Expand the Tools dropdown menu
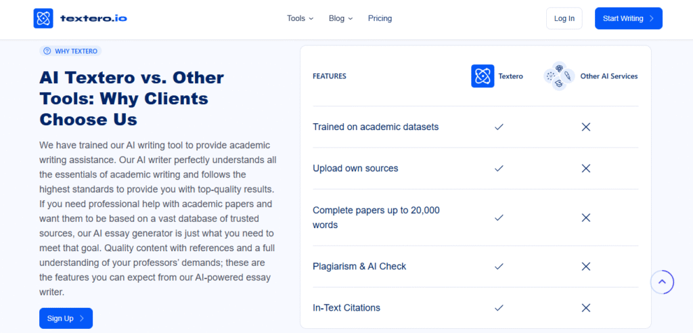693x333 pixels. tap(300, 18)
